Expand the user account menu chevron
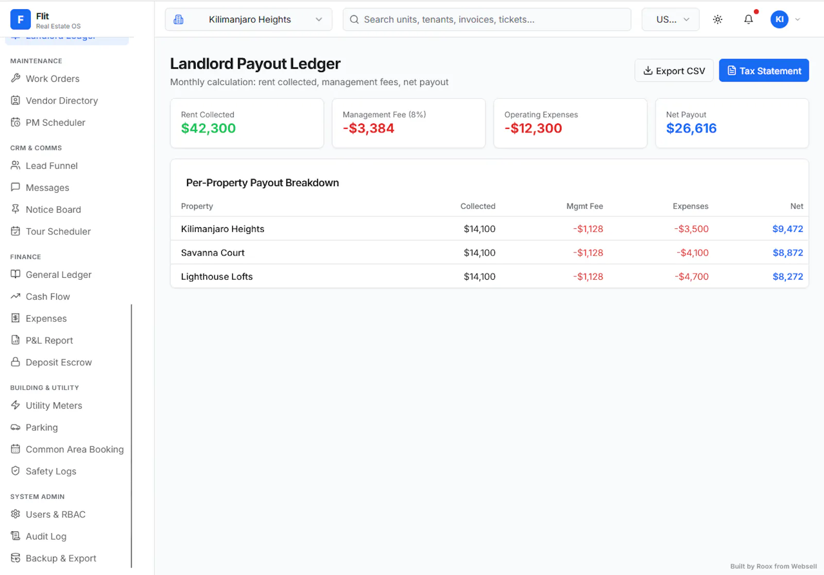The height and width of the screenshot is (575, 824). [x=798, y=20]
